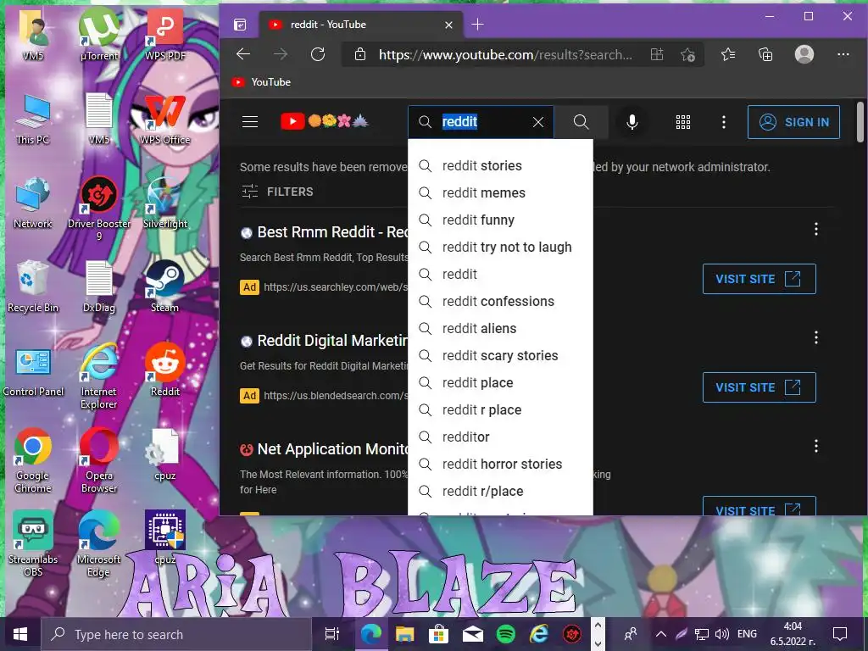This screenshot has height=651, width=868.
Task: Open the Best Rmm Reddit ad title
Action: coord(332,232)
